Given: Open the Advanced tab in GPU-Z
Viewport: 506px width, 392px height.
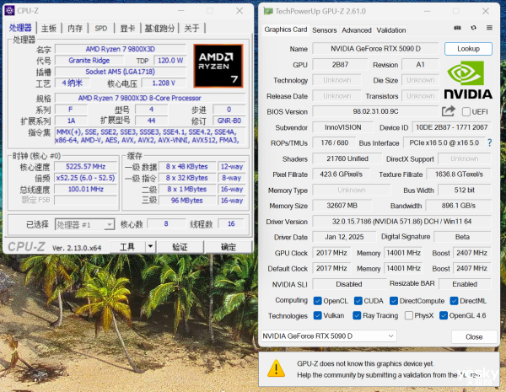Looking at the screenshot, I should pos(357,30).
